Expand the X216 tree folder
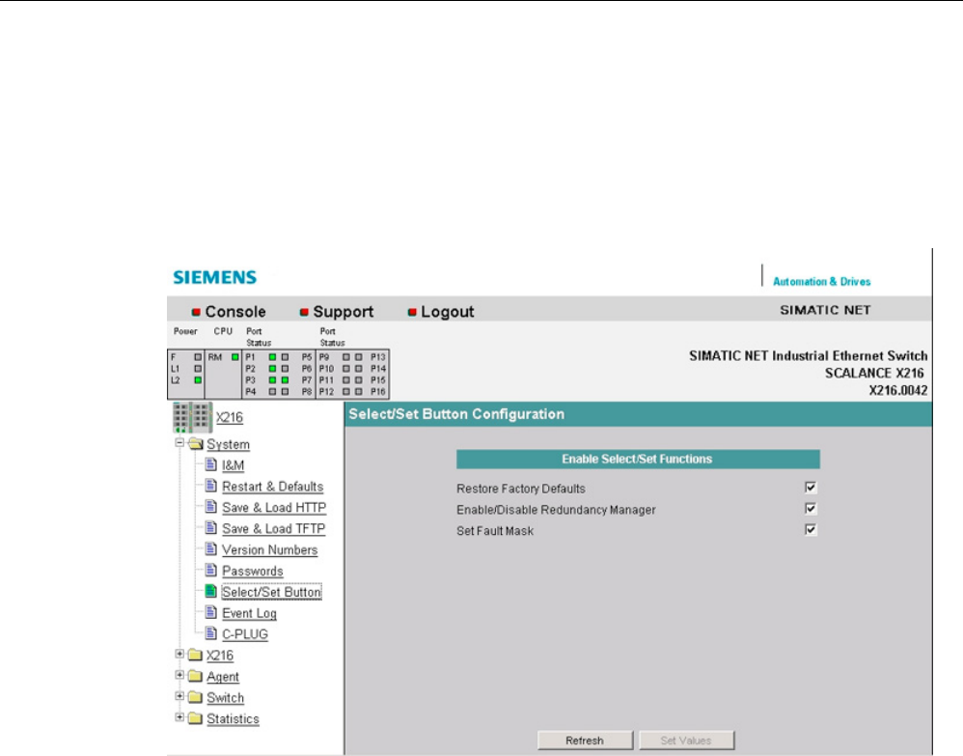Image resolution: width=963 pixels, height=756 pixels. (x=179, y=654)
